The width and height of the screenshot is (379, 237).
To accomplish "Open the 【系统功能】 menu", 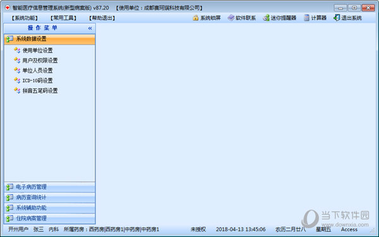I will click(25, 18).
